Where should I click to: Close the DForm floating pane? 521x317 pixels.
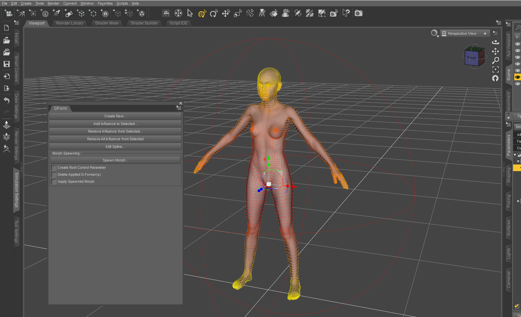(x=181, y=103)
